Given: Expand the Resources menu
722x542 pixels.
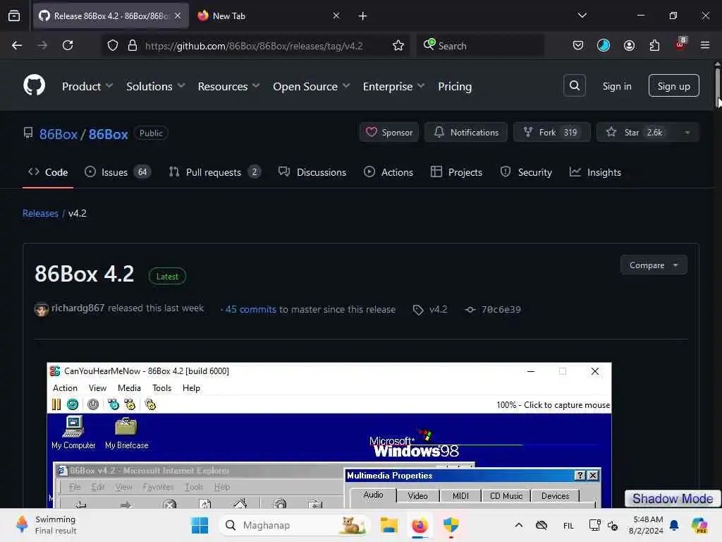Looking at the screenshot, I should (229, 86).
